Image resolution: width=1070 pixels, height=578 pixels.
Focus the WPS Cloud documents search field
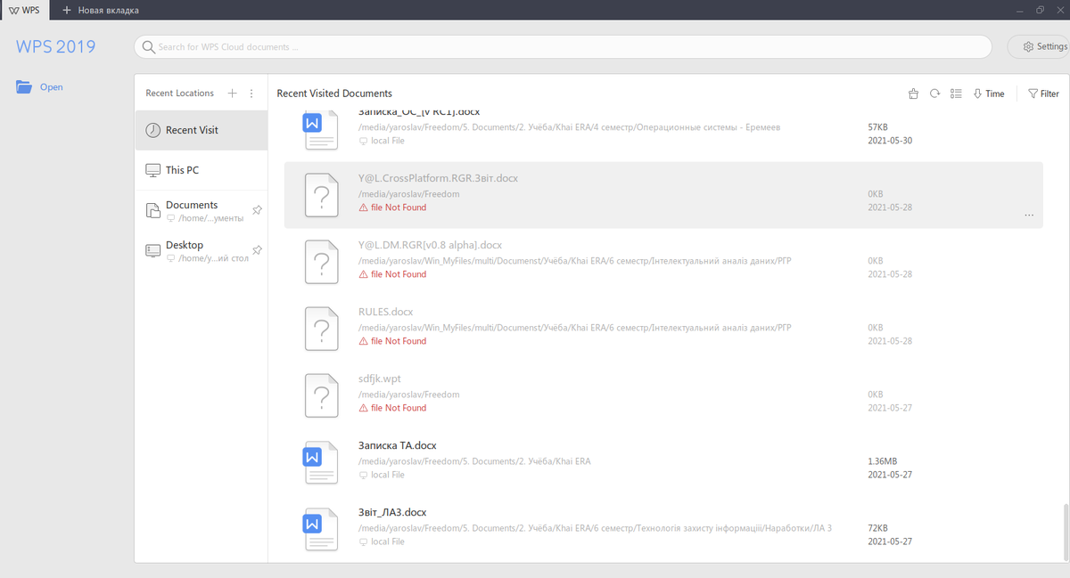(x=563, y=46)
